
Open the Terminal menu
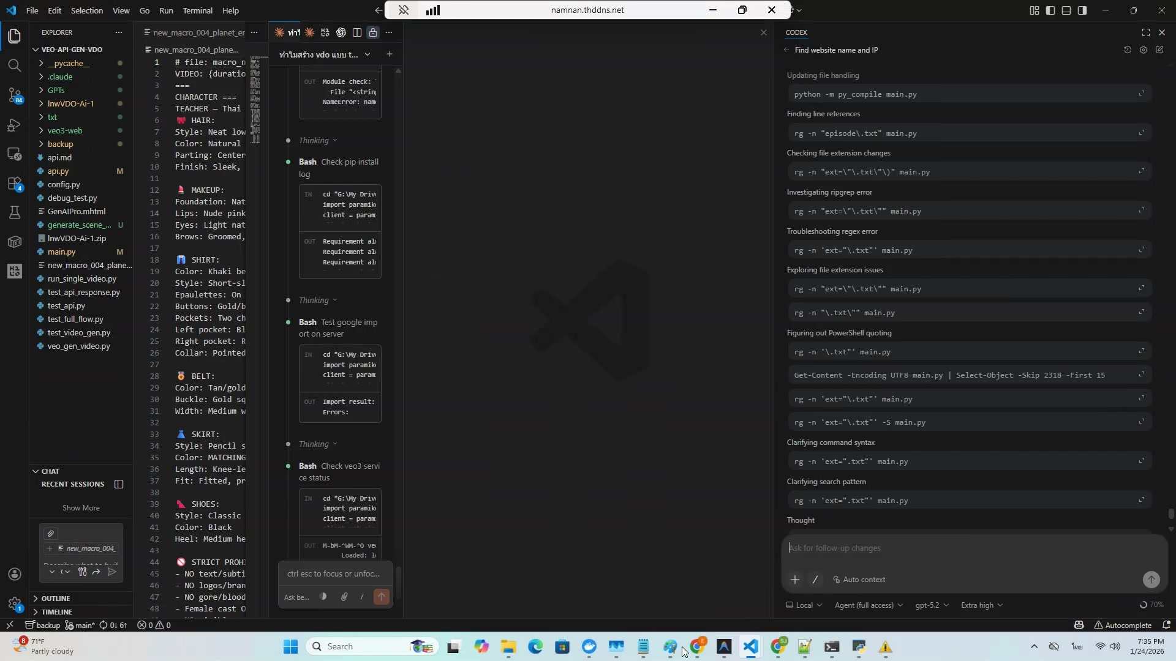(x=197, y=10)
